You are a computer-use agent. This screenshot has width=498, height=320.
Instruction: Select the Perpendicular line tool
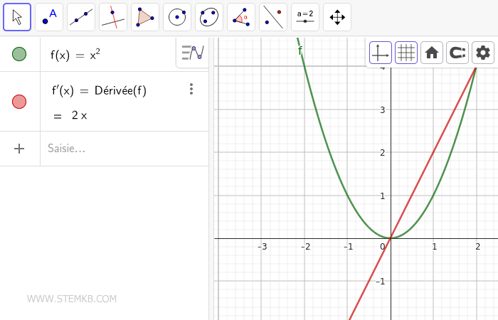coord(113,17)
